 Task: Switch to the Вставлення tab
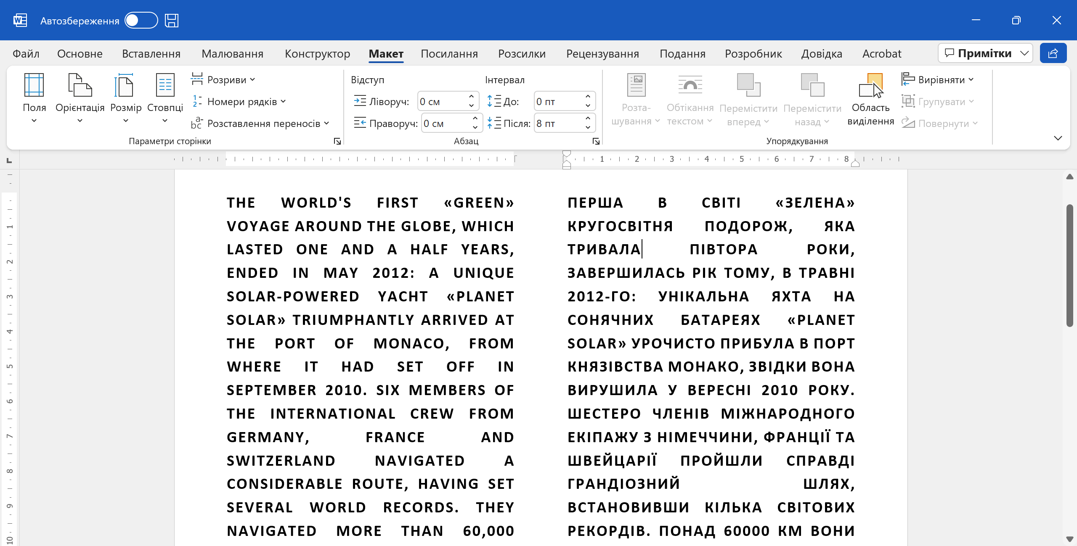pyautogui.click(x=151, y=54)
